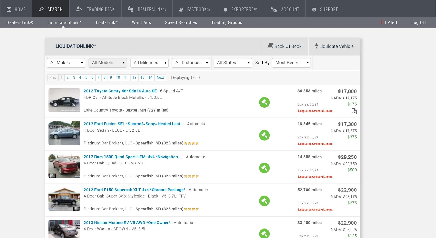
Task: Open the Fastbook tab
Action: click(195, 9)
